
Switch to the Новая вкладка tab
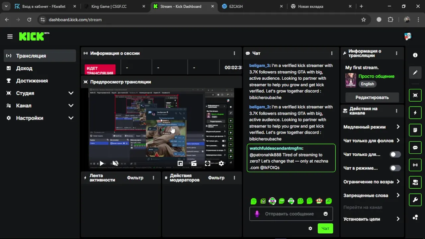[321, 6]
